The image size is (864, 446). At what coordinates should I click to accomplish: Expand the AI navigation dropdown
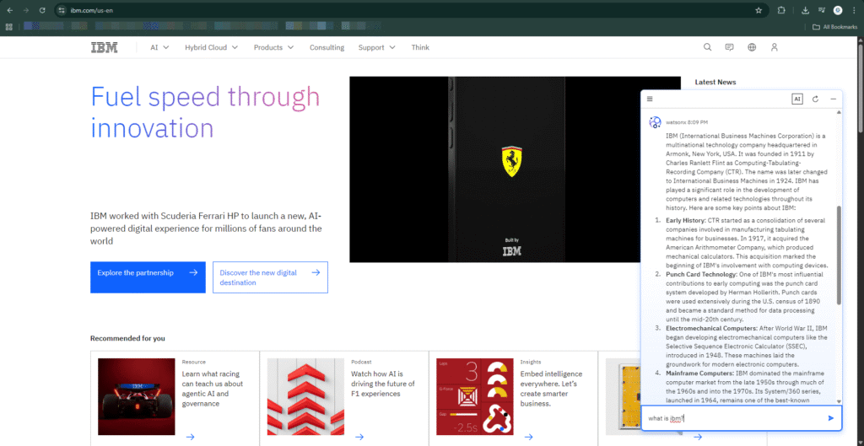159,47
